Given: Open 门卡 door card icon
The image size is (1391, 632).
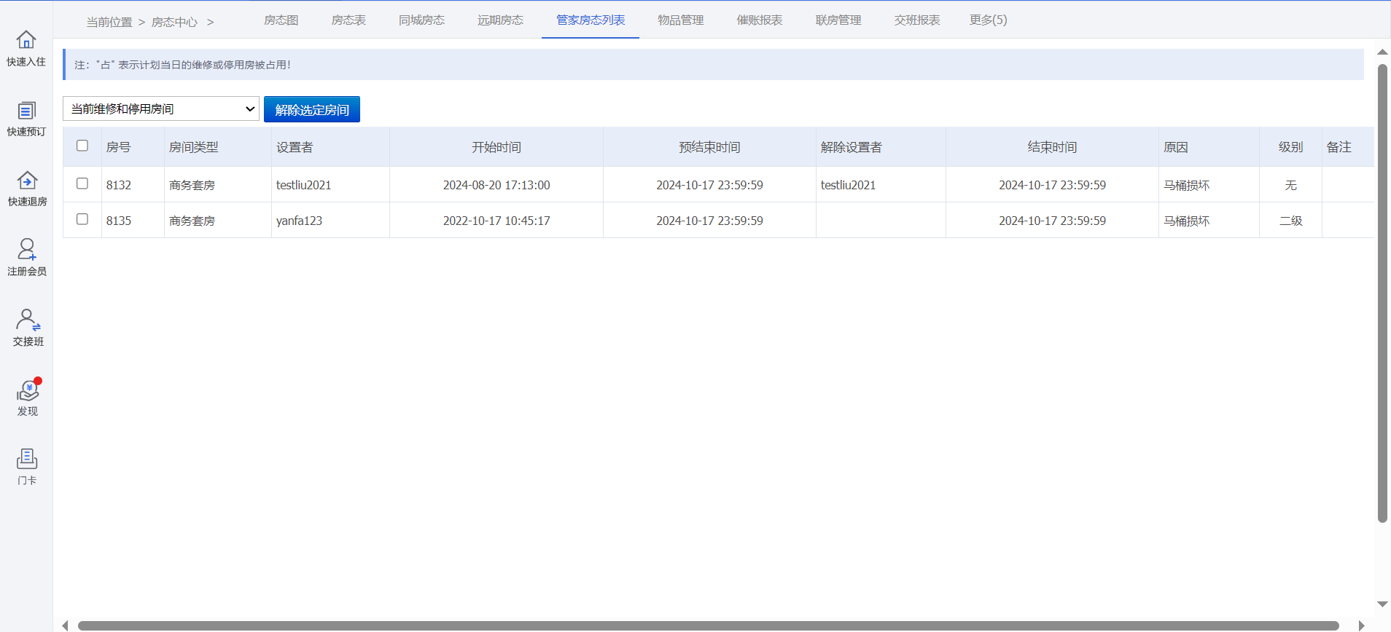Looking at the screenshot, I should point(27,467).
